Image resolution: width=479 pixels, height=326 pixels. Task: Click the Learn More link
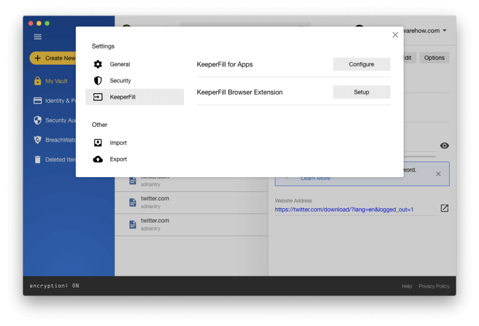316,178
